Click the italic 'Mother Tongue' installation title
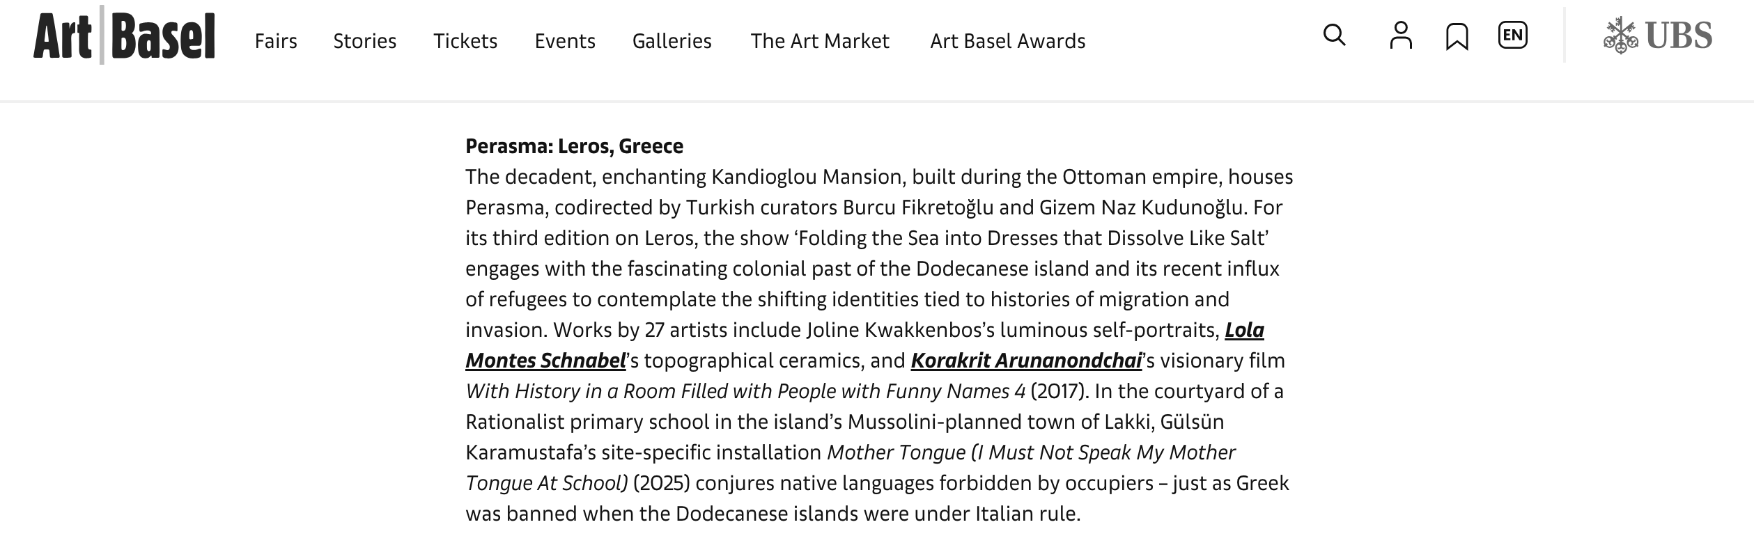The width and height of the screenshot is (1754, 536). (x=1031, y=452)
